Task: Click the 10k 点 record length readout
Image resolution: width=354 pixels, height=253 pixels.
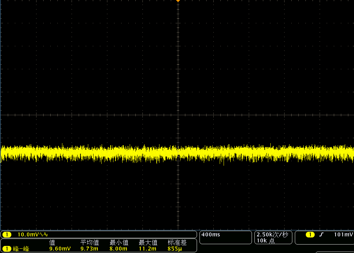Action: [x=266, y=241]
